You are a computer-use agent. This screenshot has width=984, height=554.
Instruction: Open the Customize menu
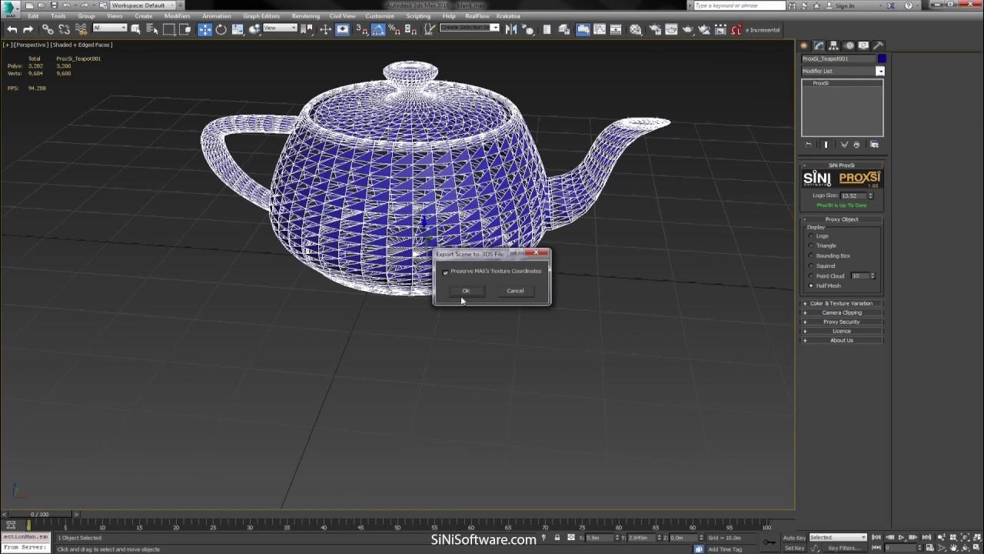380,16
